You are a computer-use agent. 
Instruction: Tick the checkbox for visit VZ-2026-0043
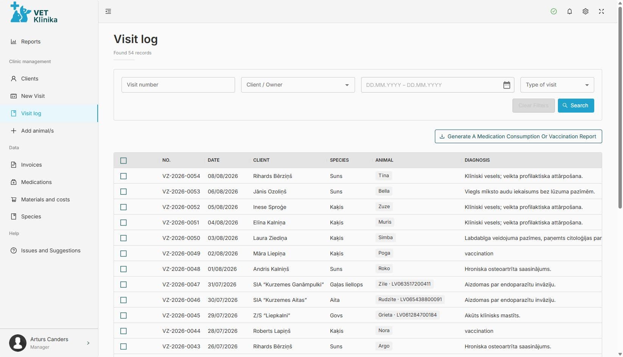pyautogui.click(x=123, y=346)
